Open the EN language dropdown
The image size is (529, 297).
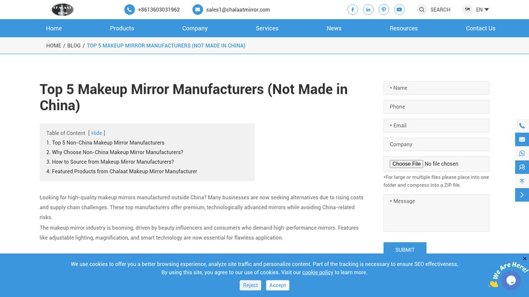pyautogui.click(x=483, y=10)
